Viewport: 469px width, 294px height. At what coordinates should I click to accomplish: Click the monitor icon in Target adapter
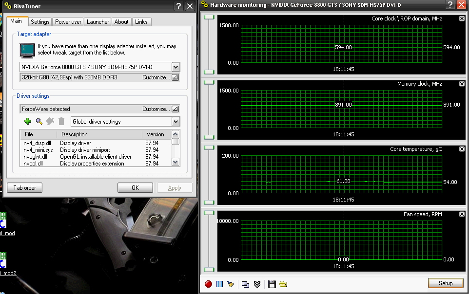[27, 50]
